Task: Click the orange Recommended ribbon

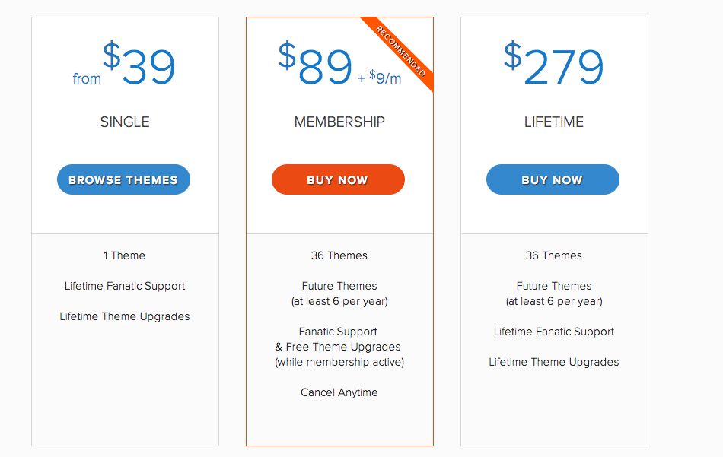Action: click(x=400, y=51)
